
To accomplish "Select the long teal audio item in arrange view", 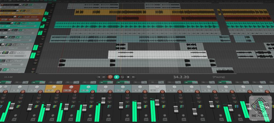I will point(136,25).
